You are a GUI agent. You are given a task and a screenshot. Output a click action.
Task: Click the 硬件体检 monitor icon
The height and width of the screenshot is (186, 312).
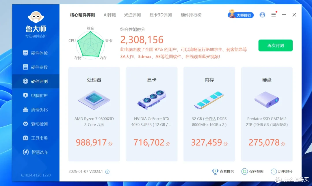[25, 53]
